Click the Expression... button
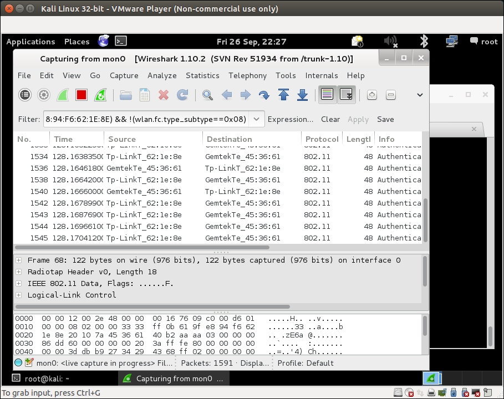504x399 pixels. click(x=290, y=119)
